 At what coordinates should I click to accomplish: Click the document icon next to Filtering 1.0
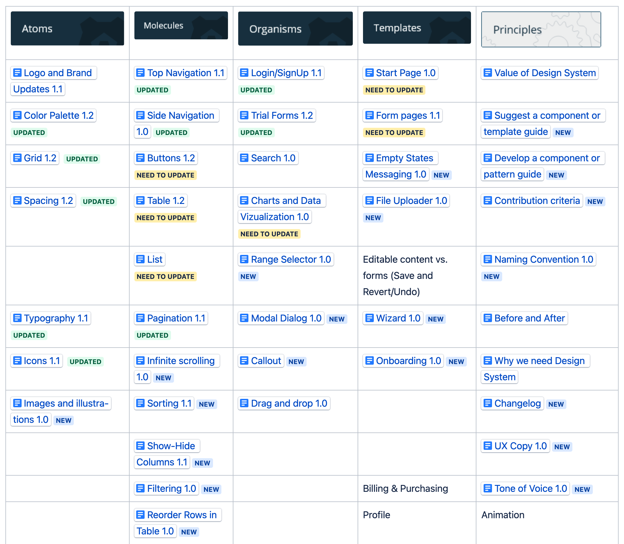[x=140, y=489]
